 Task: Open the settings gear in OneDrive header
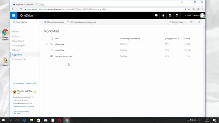170,15
